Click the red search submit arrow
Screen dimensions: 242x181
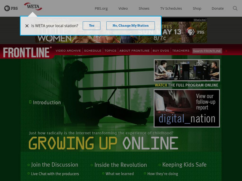pyautogui.click(x=226, y=51)
